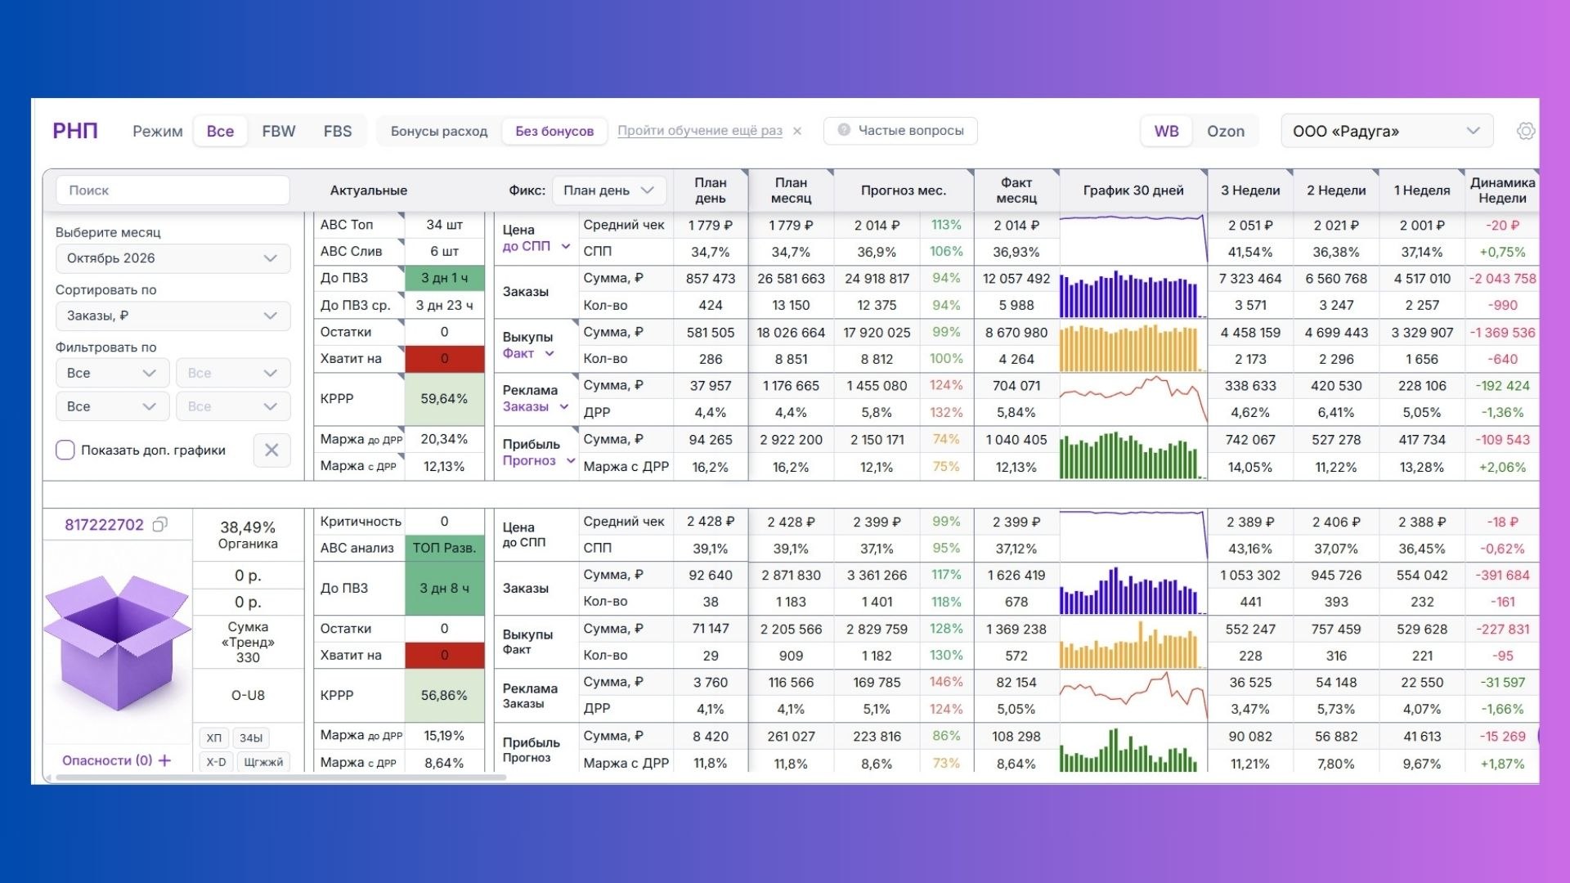Click the ХП tag
Viewport: 1570px width, 883px height.
coord(214,737)
